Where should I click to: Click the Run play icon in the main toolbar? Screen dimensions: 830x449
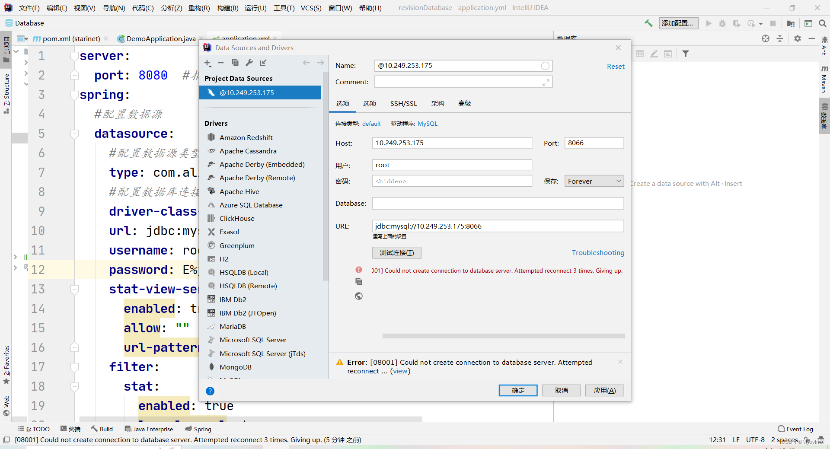point(709,23)
